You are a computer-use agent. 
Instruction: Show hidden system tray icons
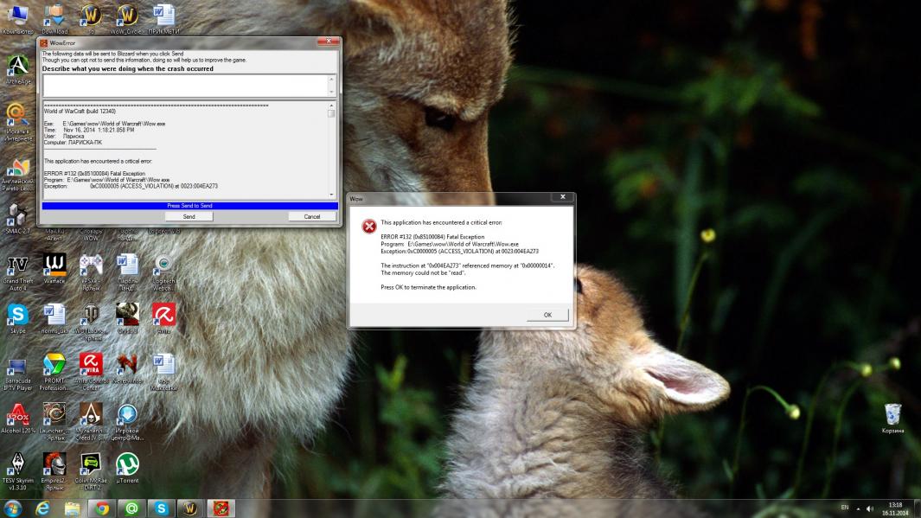(859, 508)
